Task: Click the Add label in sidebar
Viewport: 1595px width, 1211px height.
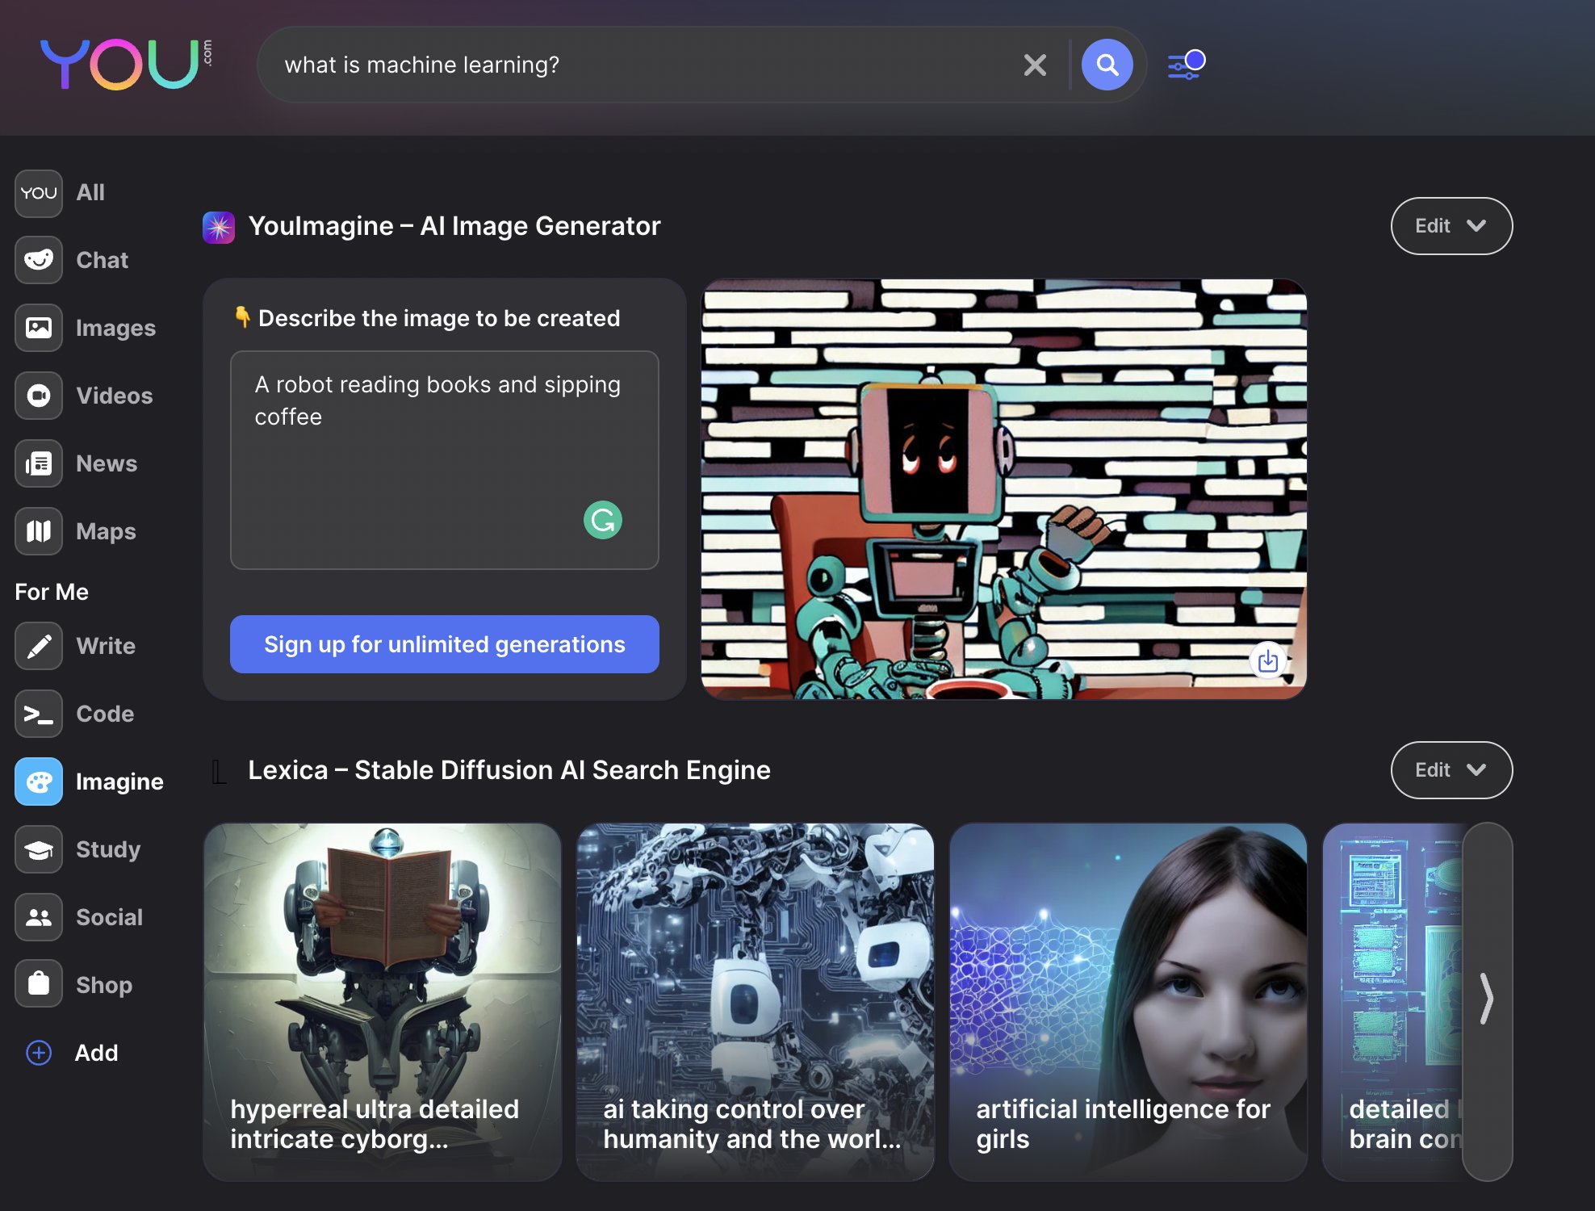Action: pyautogui.click(x=97, y=1053)
